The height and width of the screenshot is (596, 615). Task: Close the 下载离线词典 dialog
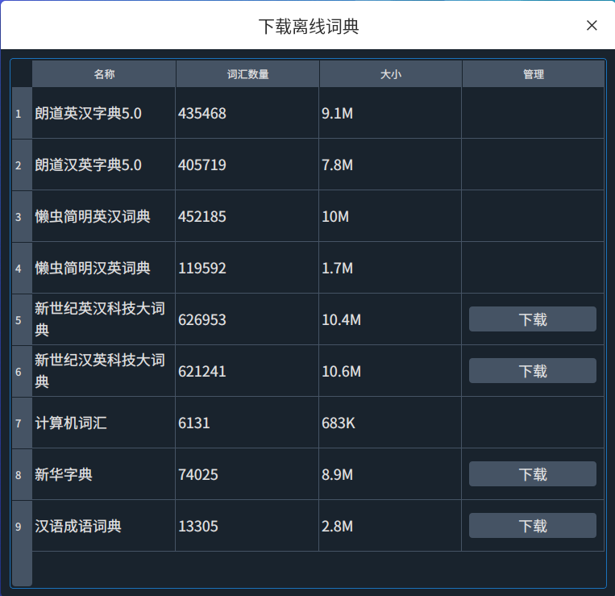tap(592, 26)
